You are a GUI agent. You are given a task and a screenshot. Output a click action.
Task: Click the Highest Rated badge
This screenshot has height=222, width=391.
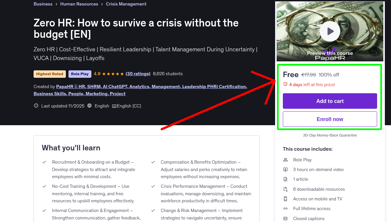coord(49,74)
